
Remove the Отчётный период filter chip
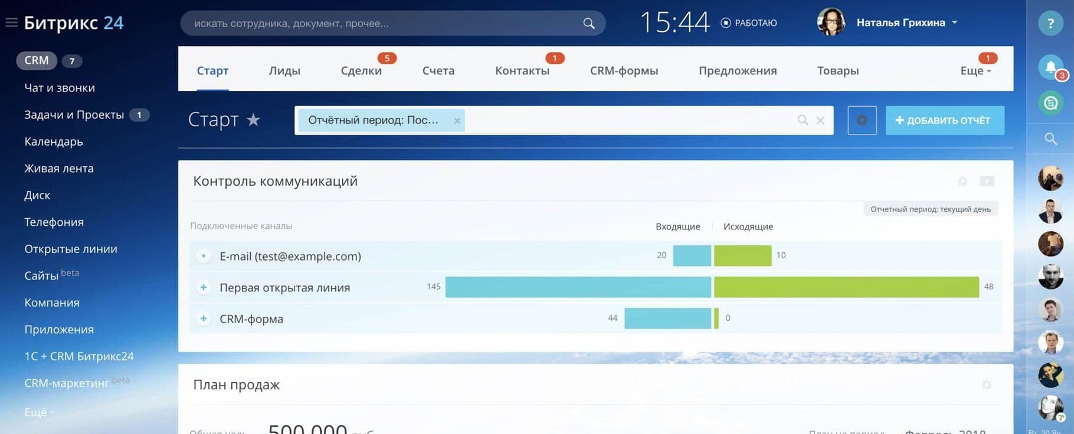[x=457, y=120]
